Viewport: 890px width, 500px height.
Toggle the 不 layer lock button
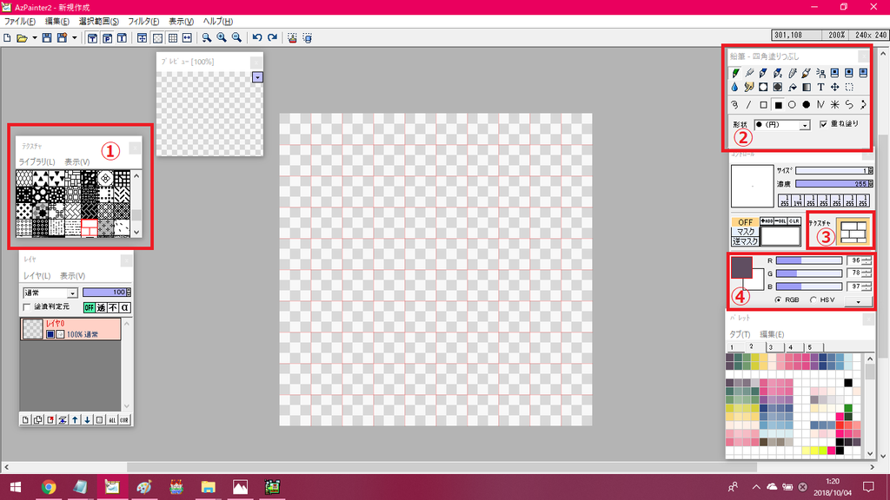click(x=113, y=308)
